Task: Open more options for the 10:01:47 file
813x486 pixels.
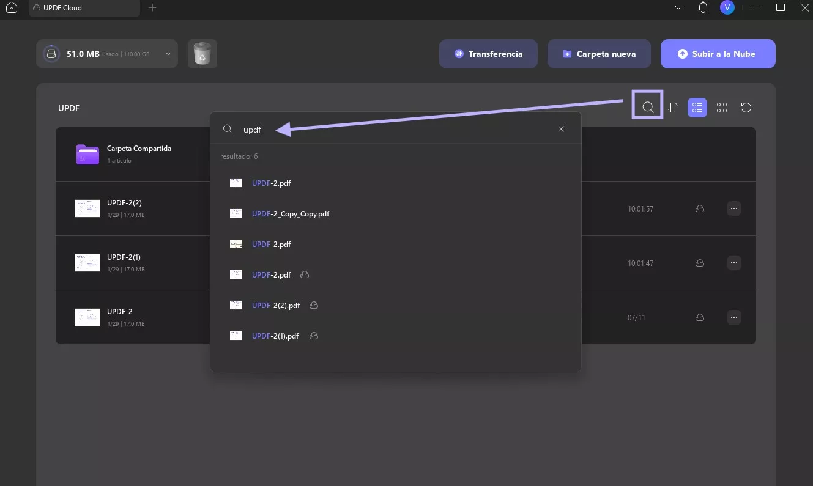Action: (734, 263)
